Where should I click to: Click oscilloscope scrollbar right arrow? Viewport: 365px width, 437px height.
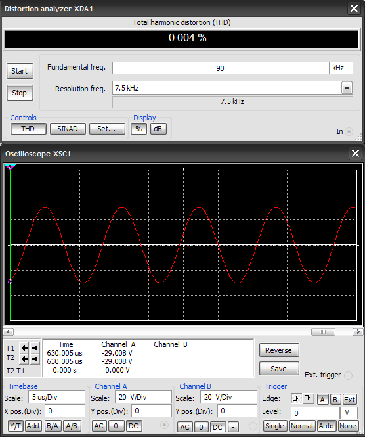coord(358,332)
